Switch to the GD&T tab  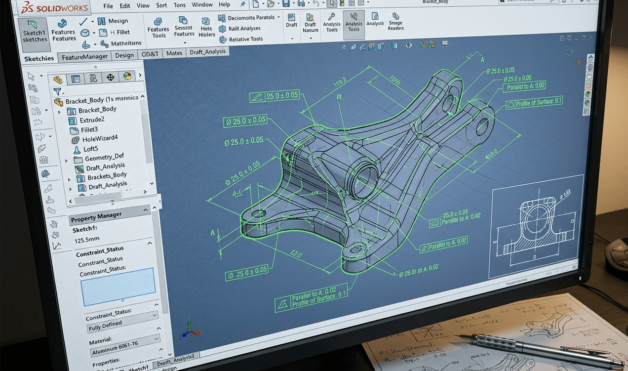(x=151, y=53)
